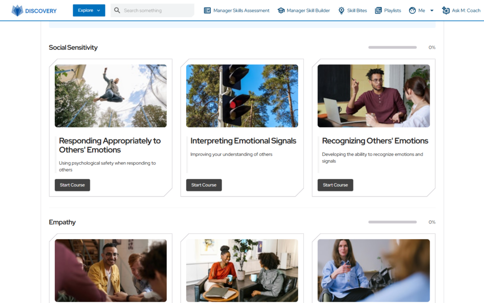Open the Recognizing Others' Emotions title link

[x=375, y=141]
